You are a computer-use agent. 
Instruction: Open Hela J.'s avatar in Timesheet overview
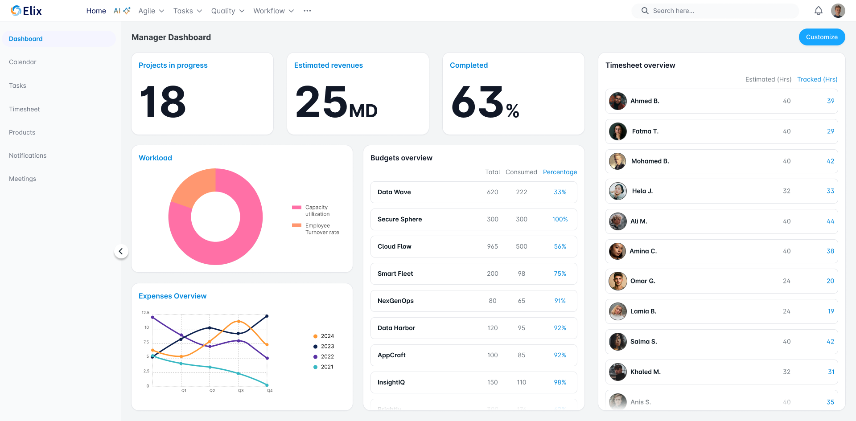point(617,191)
